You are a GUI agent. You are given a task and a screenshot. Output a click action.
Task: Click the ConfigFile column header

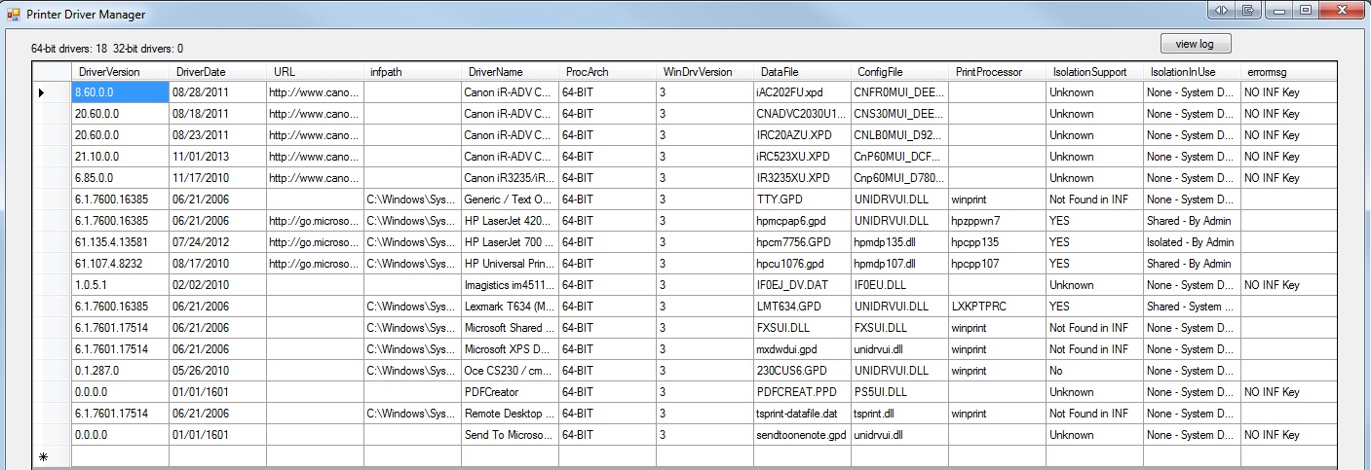(899, 71)
